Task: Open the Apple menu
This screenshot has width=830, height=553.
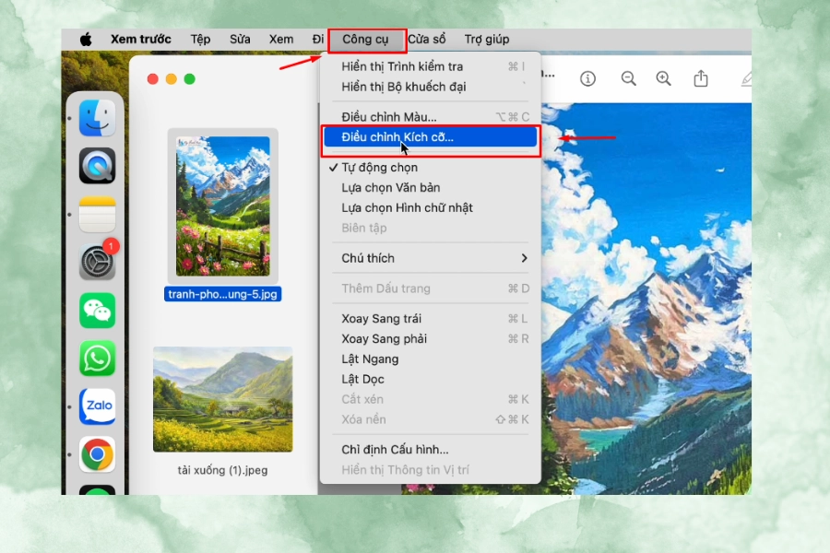Action: pyautogui.click(x=86, y=39)
